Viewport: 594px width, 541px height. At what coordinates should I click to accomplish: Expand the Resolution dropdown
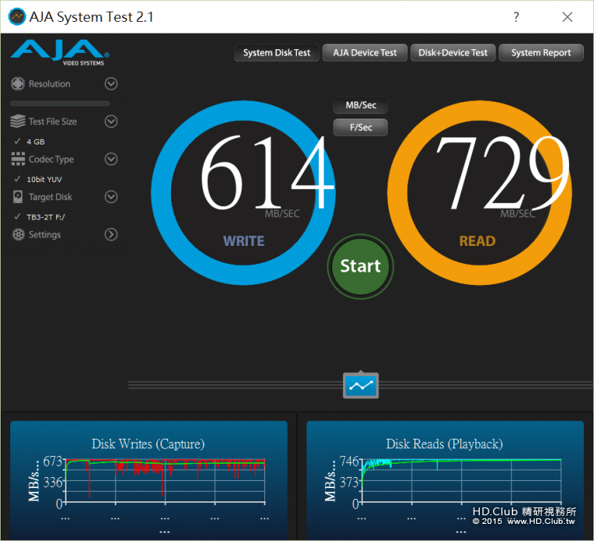(111, 84)
